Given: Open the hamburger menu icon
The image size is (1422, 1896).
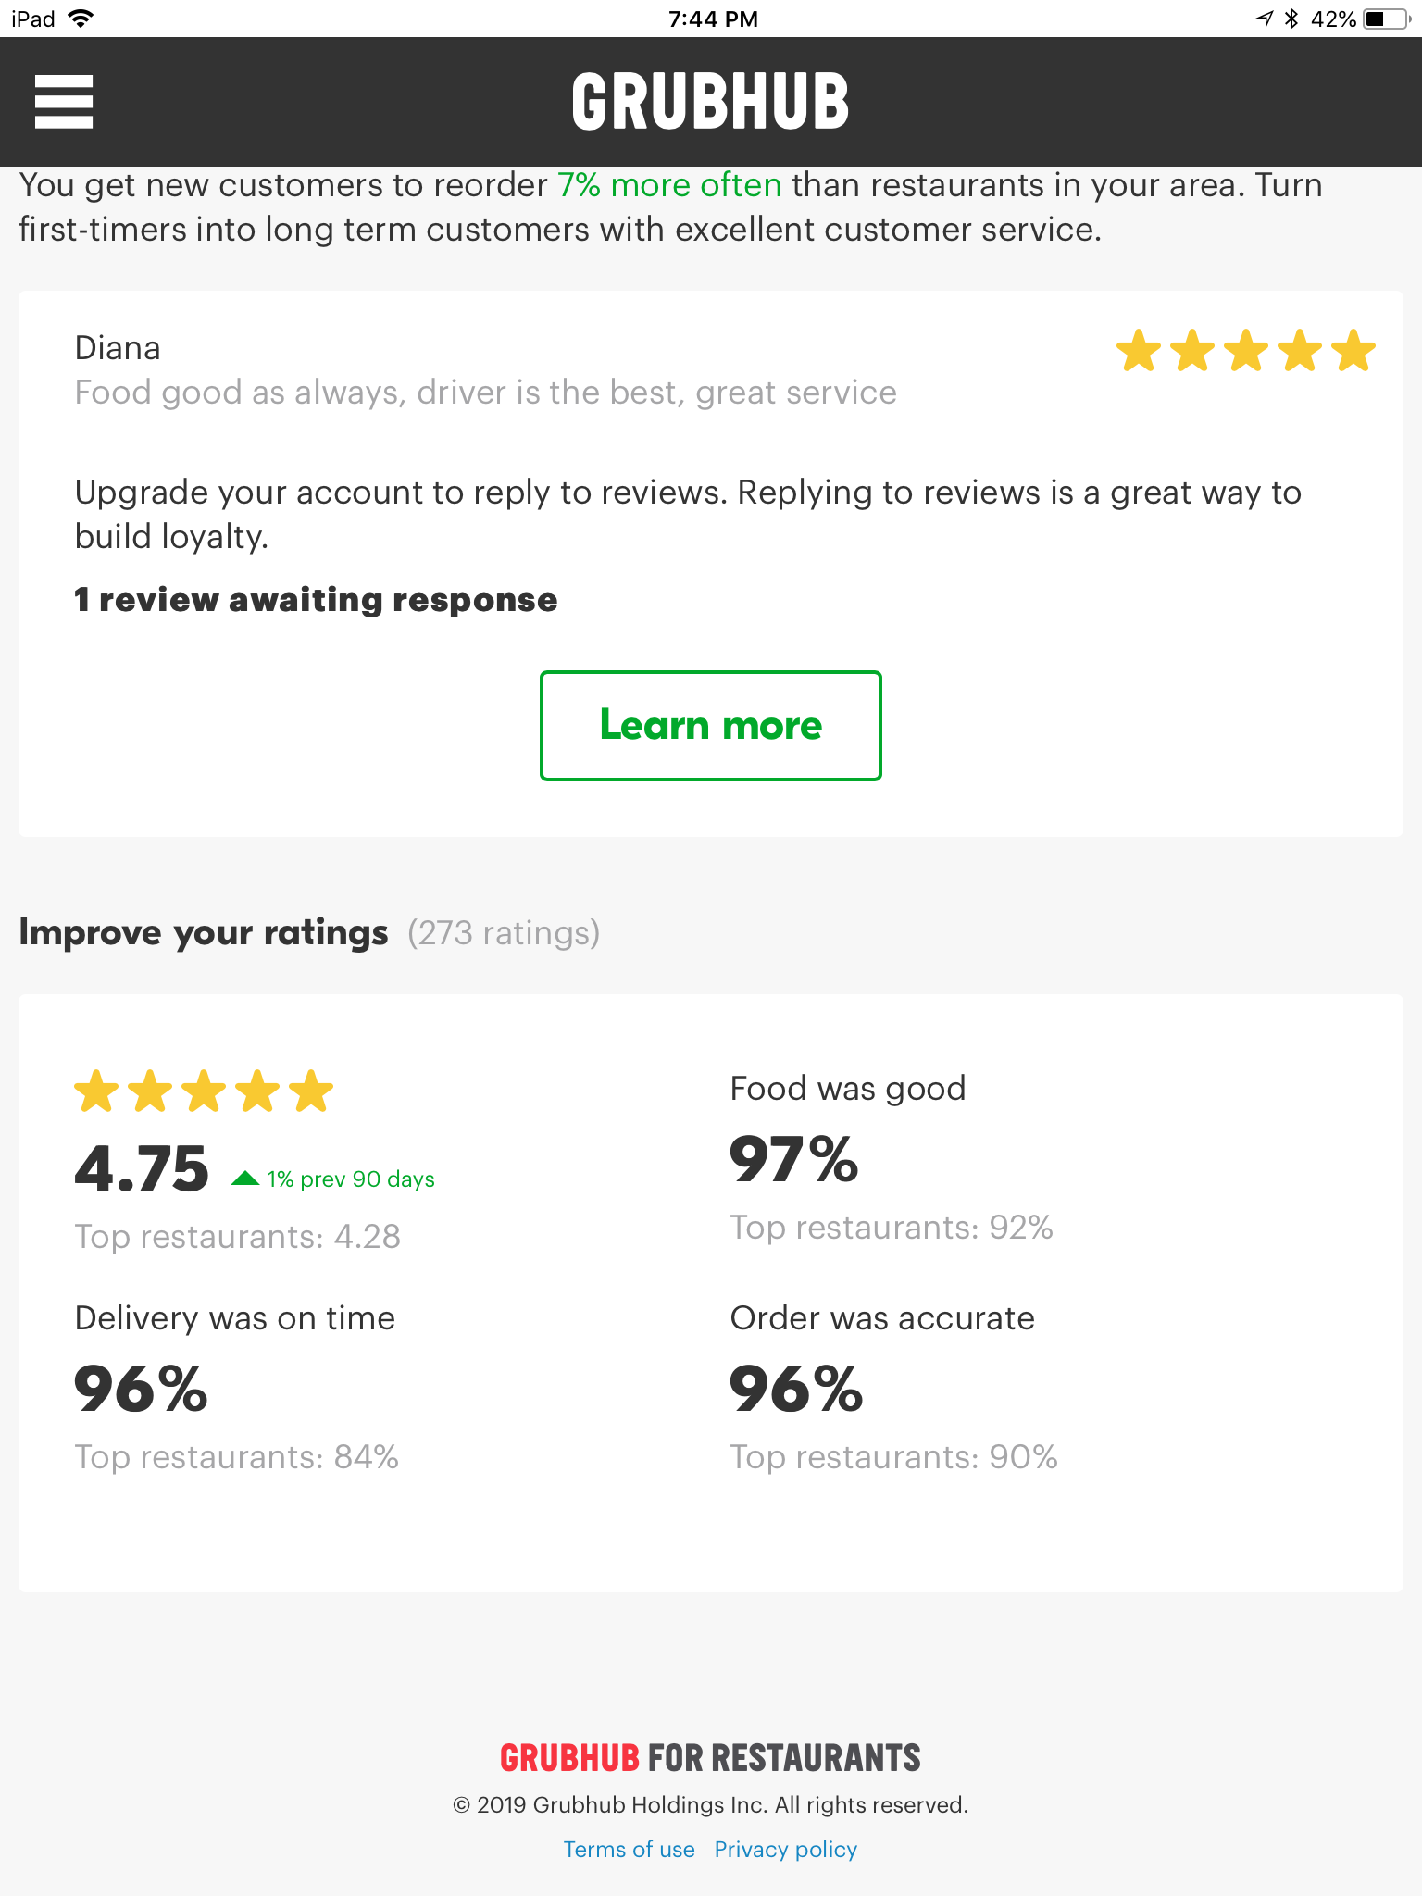Looking at the screenshot, I should pos(64,102).
